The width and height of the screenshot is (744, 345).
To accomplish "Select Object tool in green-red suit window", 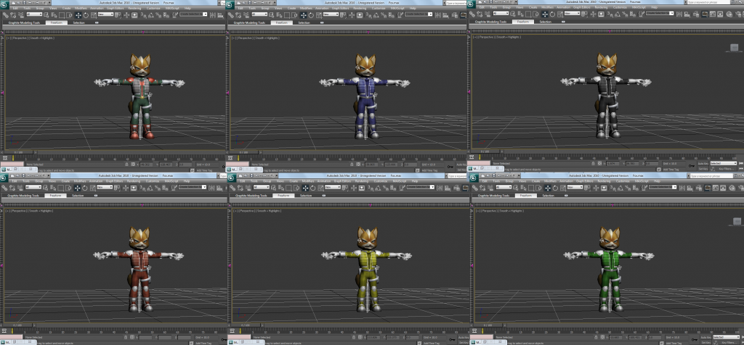I will [46, 14].
